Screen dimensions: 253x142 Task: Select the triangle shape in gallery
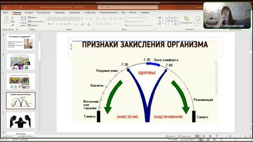point(160,21)
